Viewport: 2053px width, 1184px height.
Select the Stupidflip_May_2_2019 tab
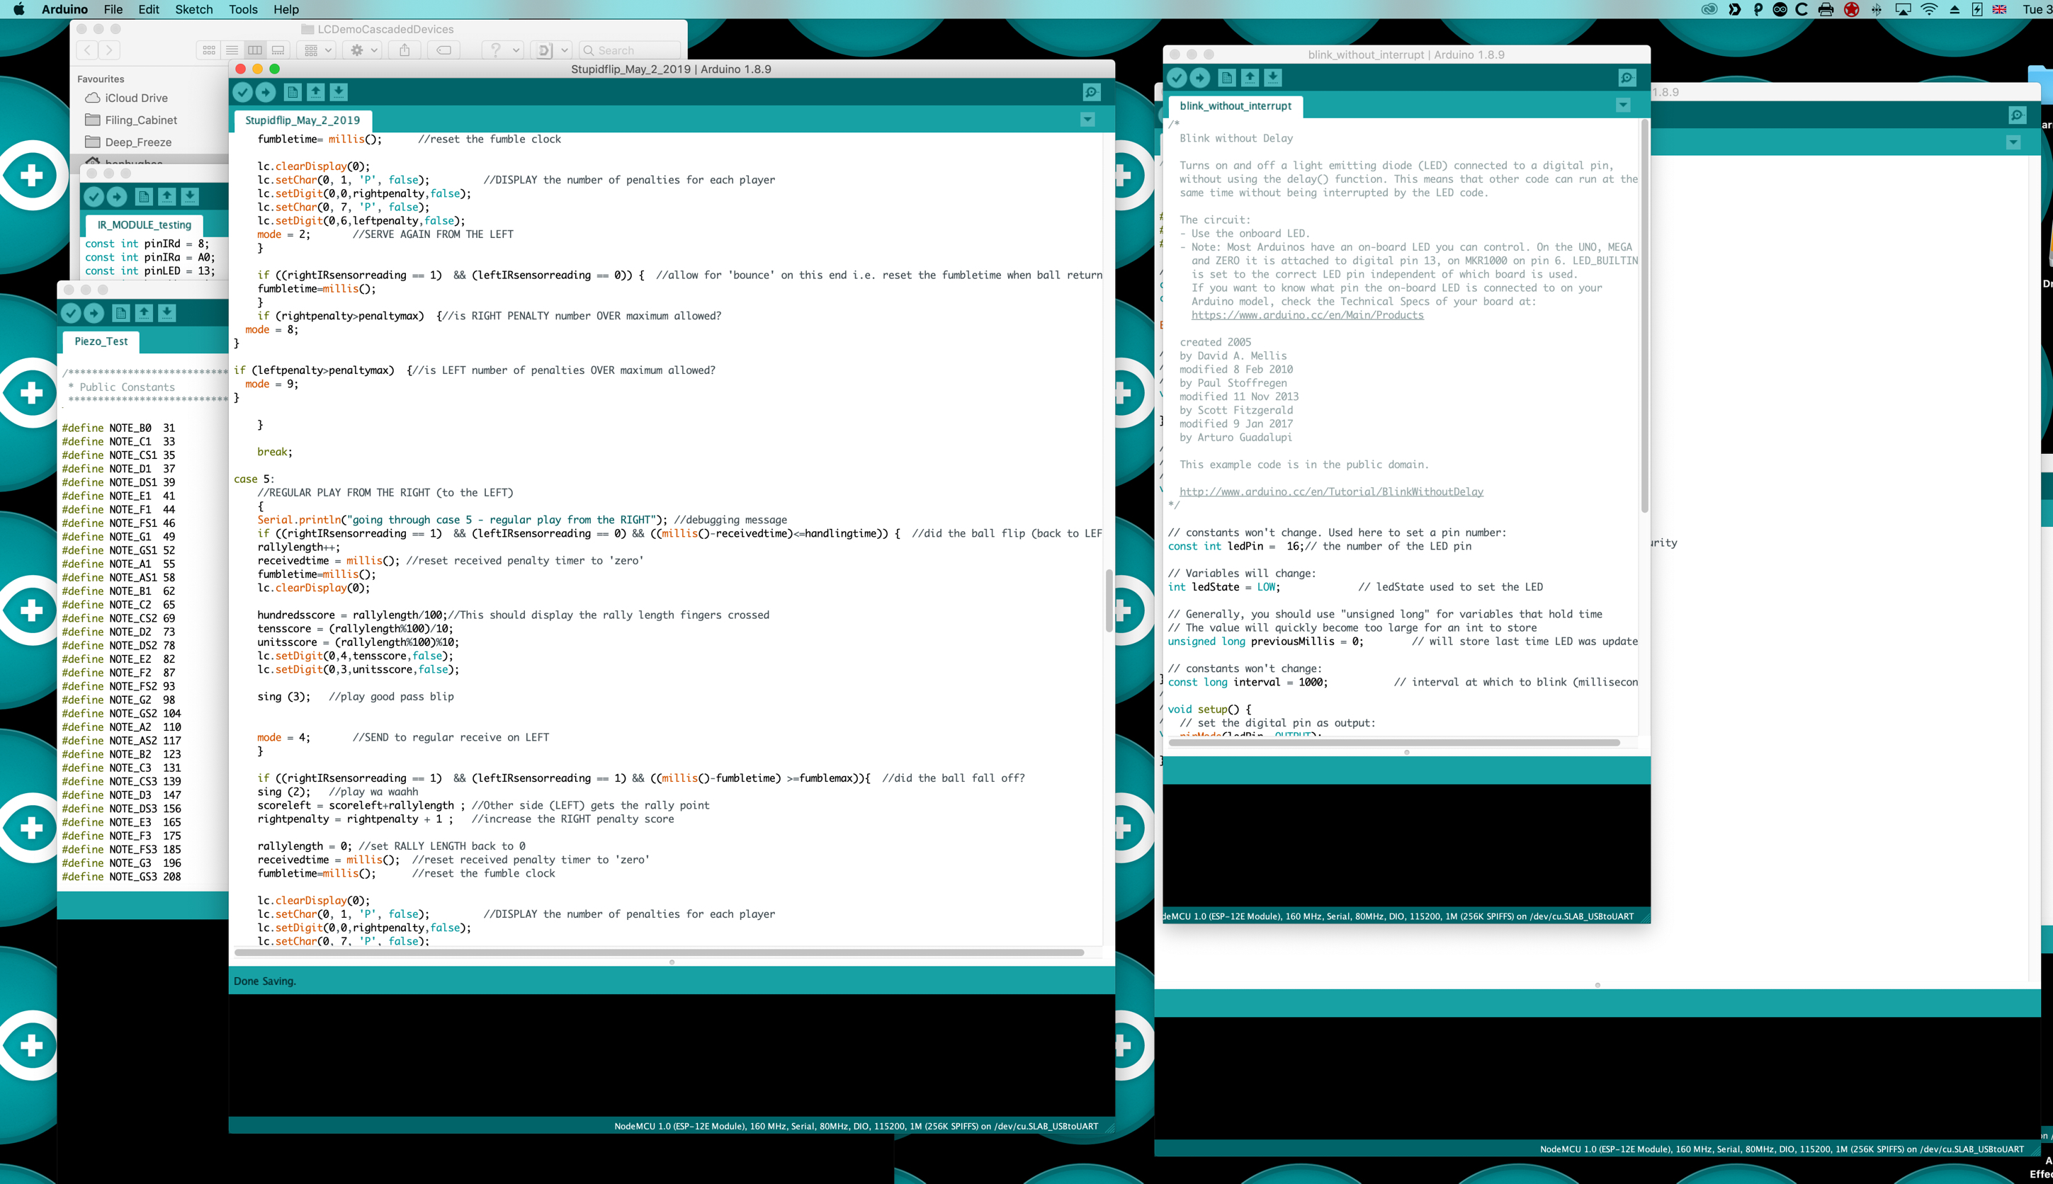302,120
